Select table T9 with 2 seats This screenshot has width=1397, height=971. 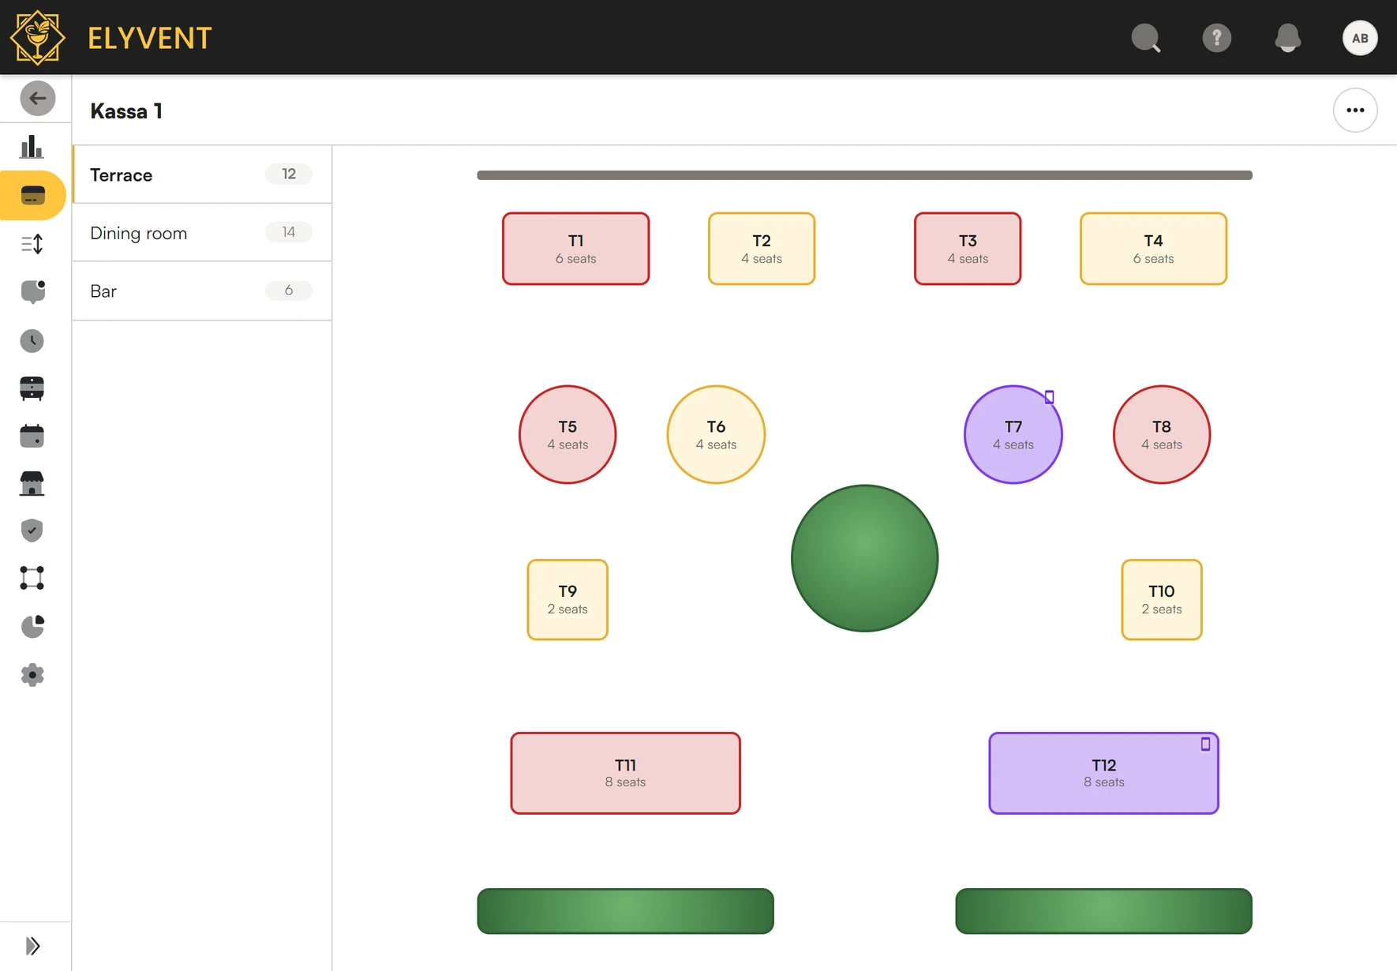567,600
